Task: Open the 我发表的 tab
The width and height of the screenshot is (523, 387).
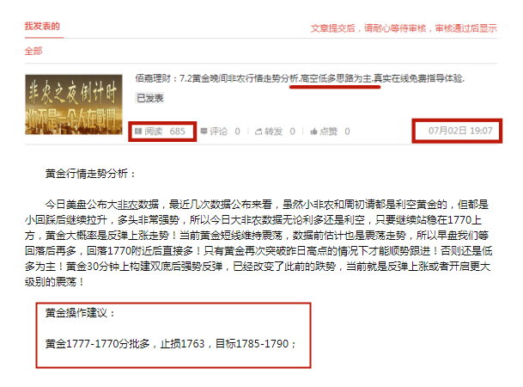Action: (x=42, y=26)
